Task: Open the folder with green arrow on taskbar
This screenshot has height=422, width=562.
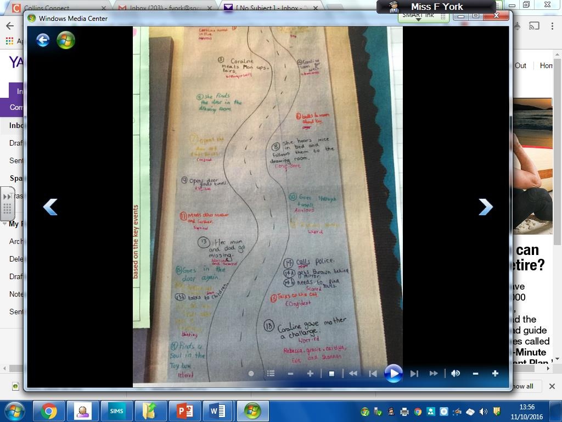Action: (150, 411)
